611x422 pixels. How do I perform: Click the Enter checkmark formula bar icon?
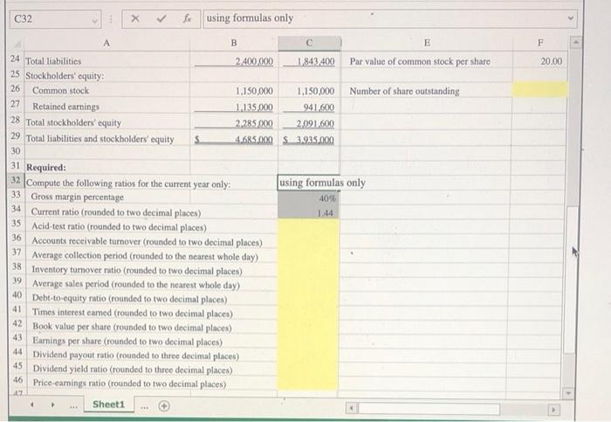[x=161, y=18]
